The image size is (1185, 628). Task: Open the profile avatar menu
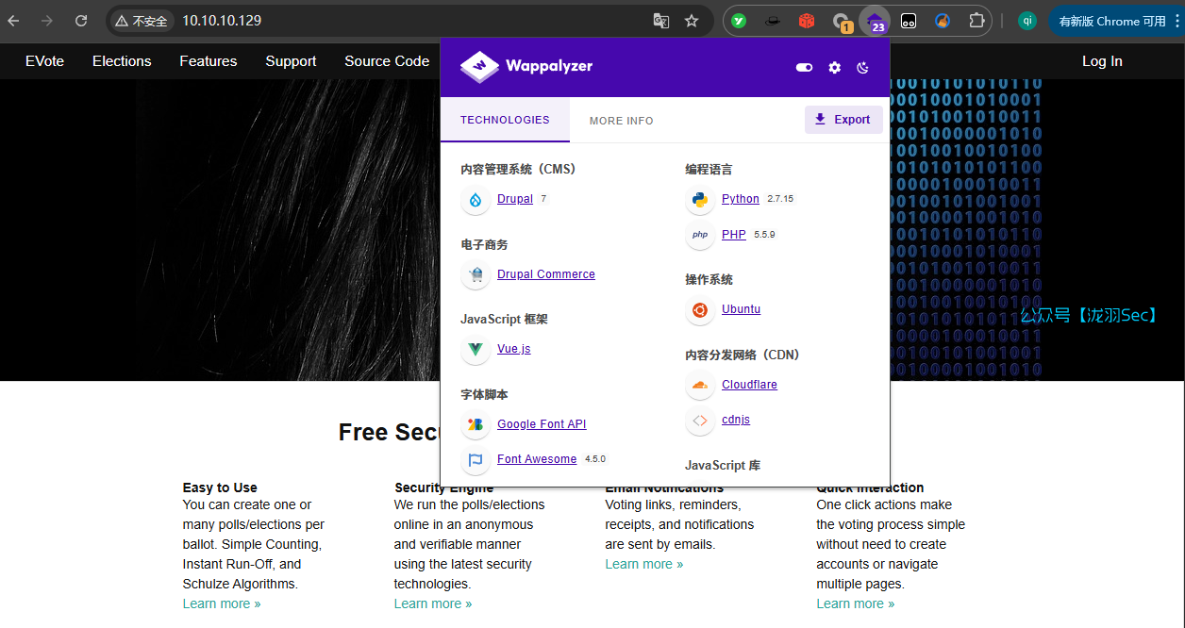coord(1027,21)
